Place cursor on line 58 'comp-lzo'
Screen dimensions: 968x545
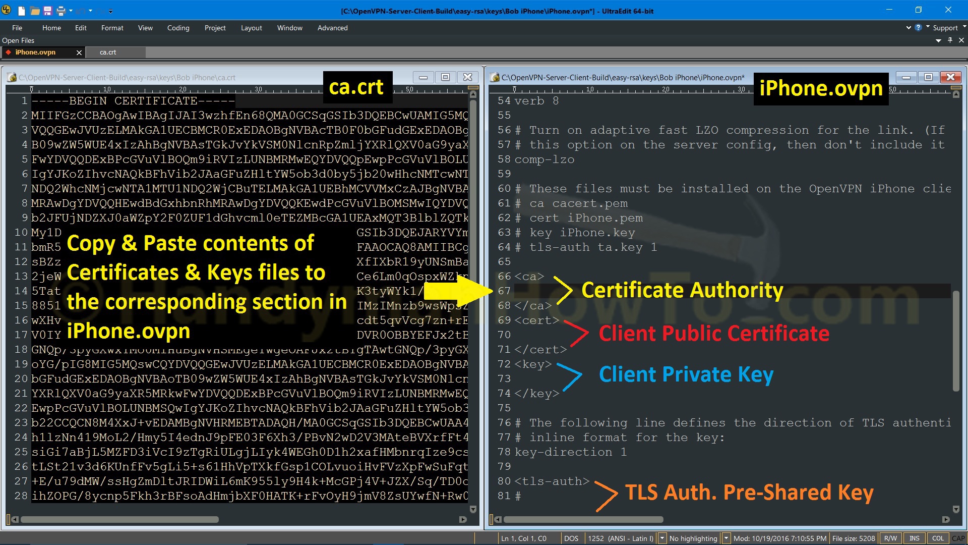coord(544,159)
